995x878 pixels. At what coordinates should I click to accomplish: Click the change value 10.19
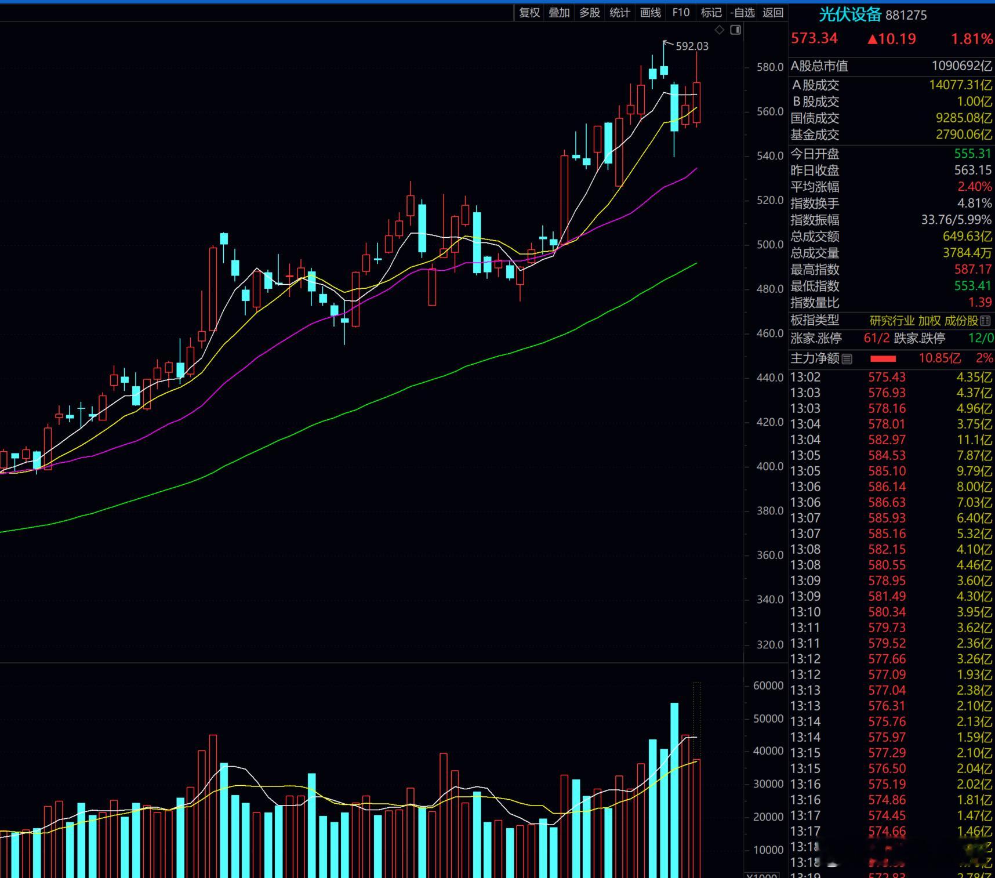coord(892,39)
